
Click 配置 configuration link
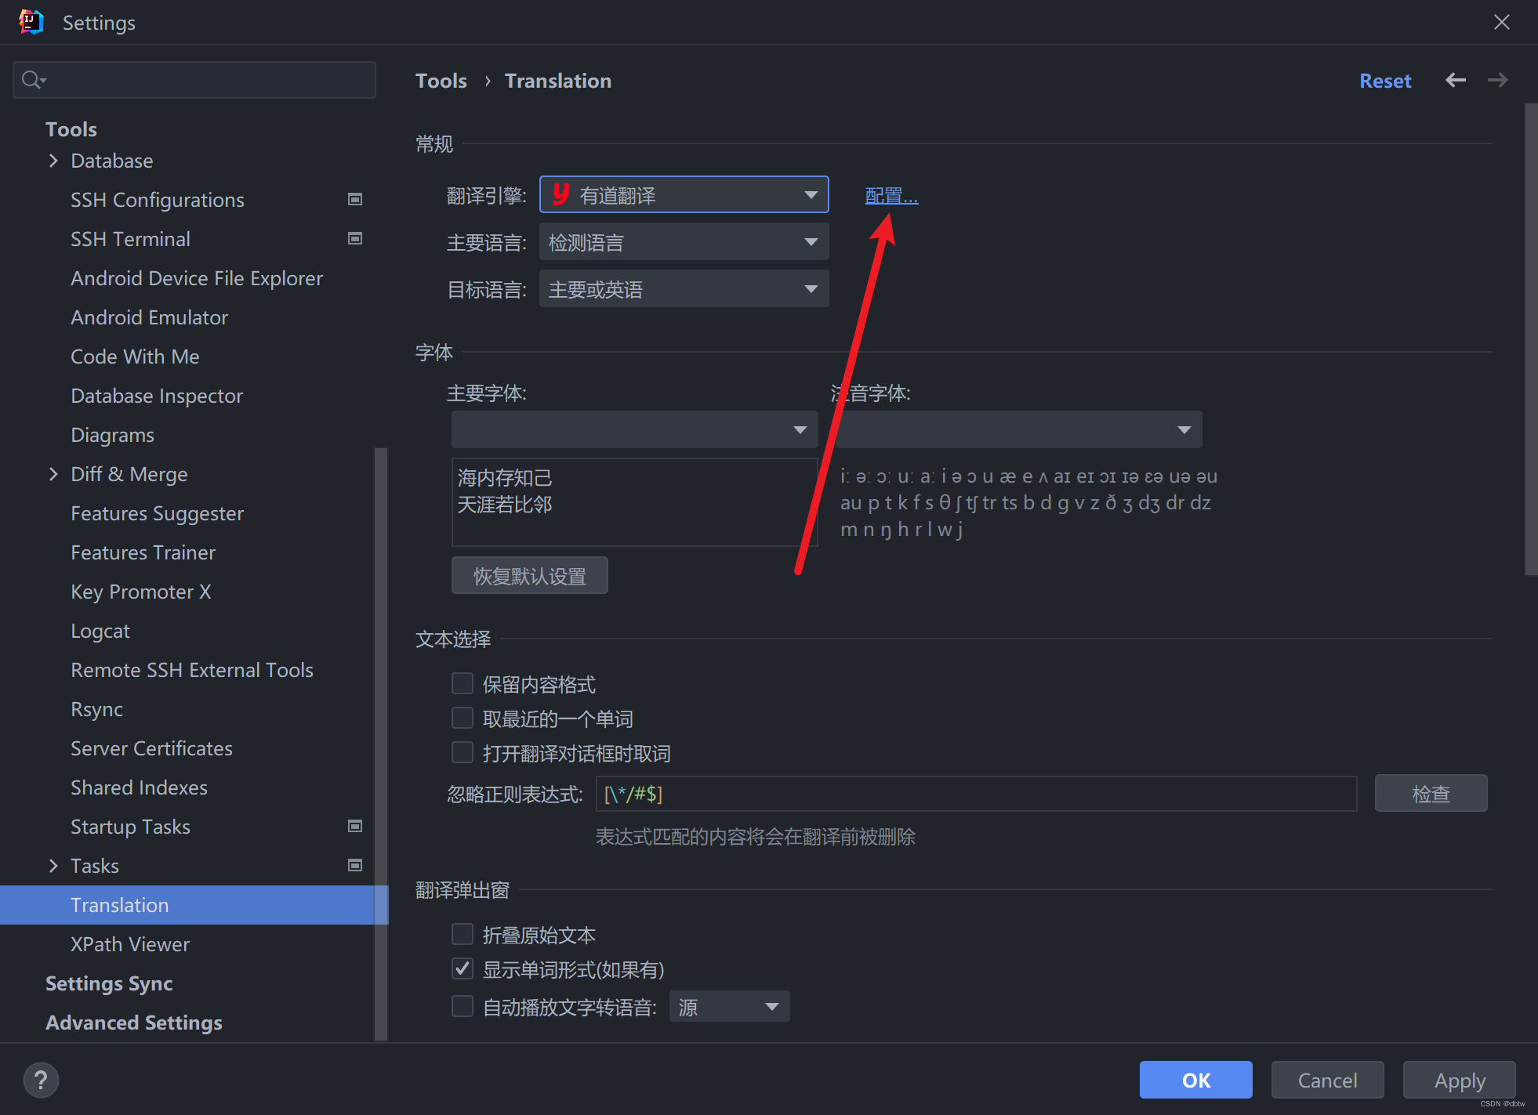(892, 196)
